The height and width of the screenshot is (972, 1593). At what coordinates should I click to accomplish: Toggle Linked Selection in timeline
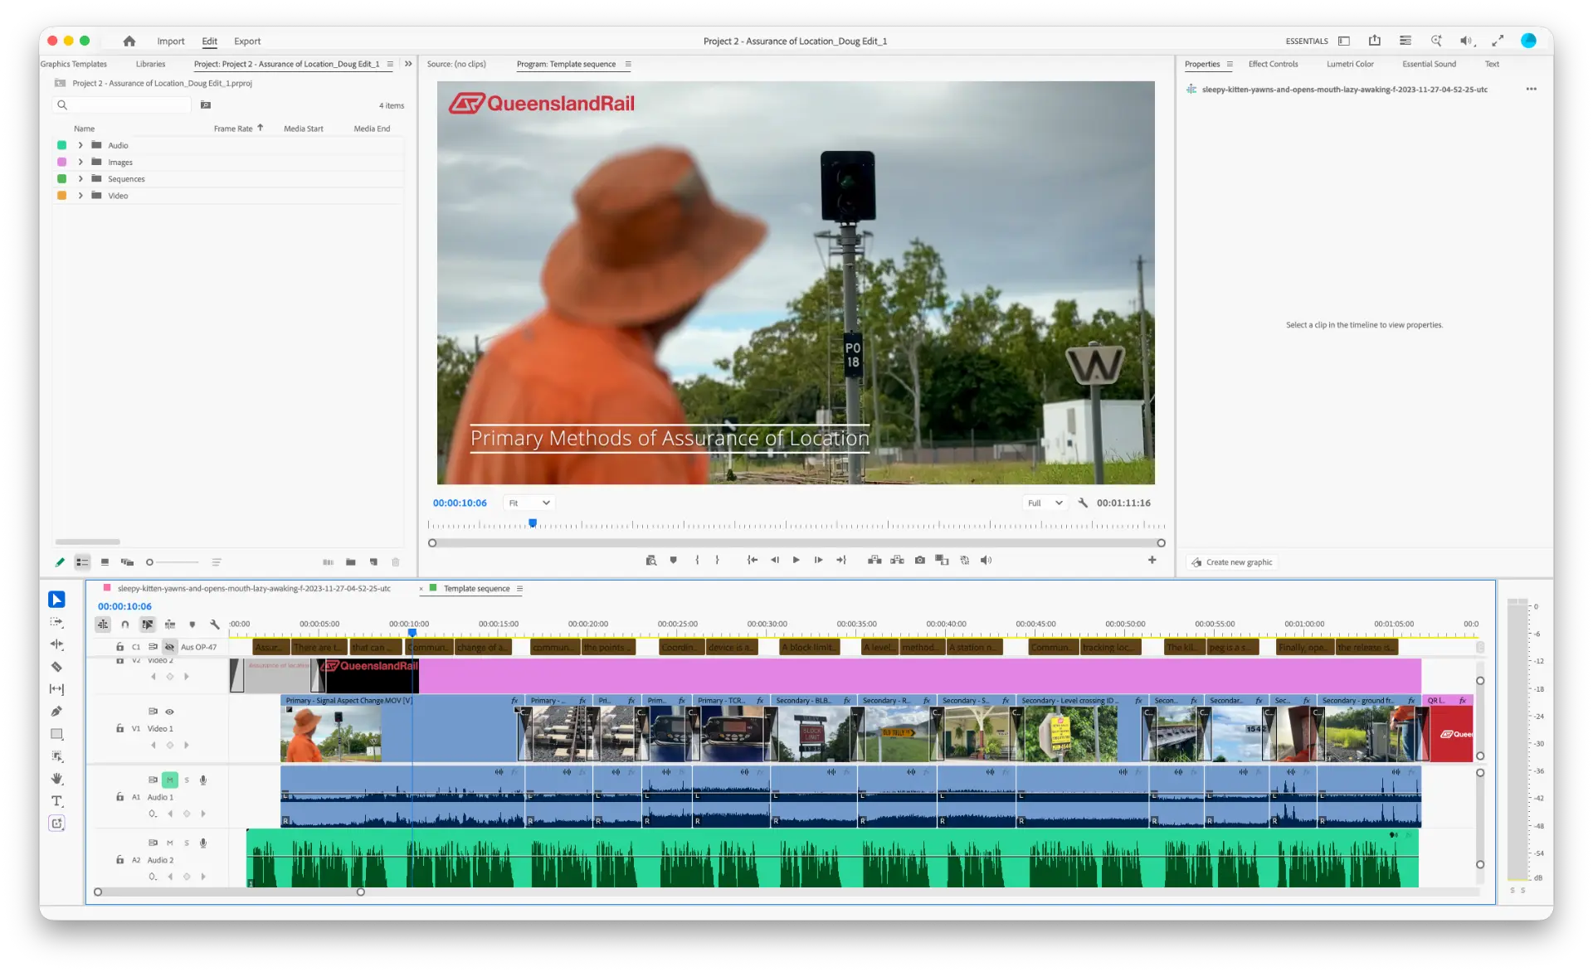(147, 625)
